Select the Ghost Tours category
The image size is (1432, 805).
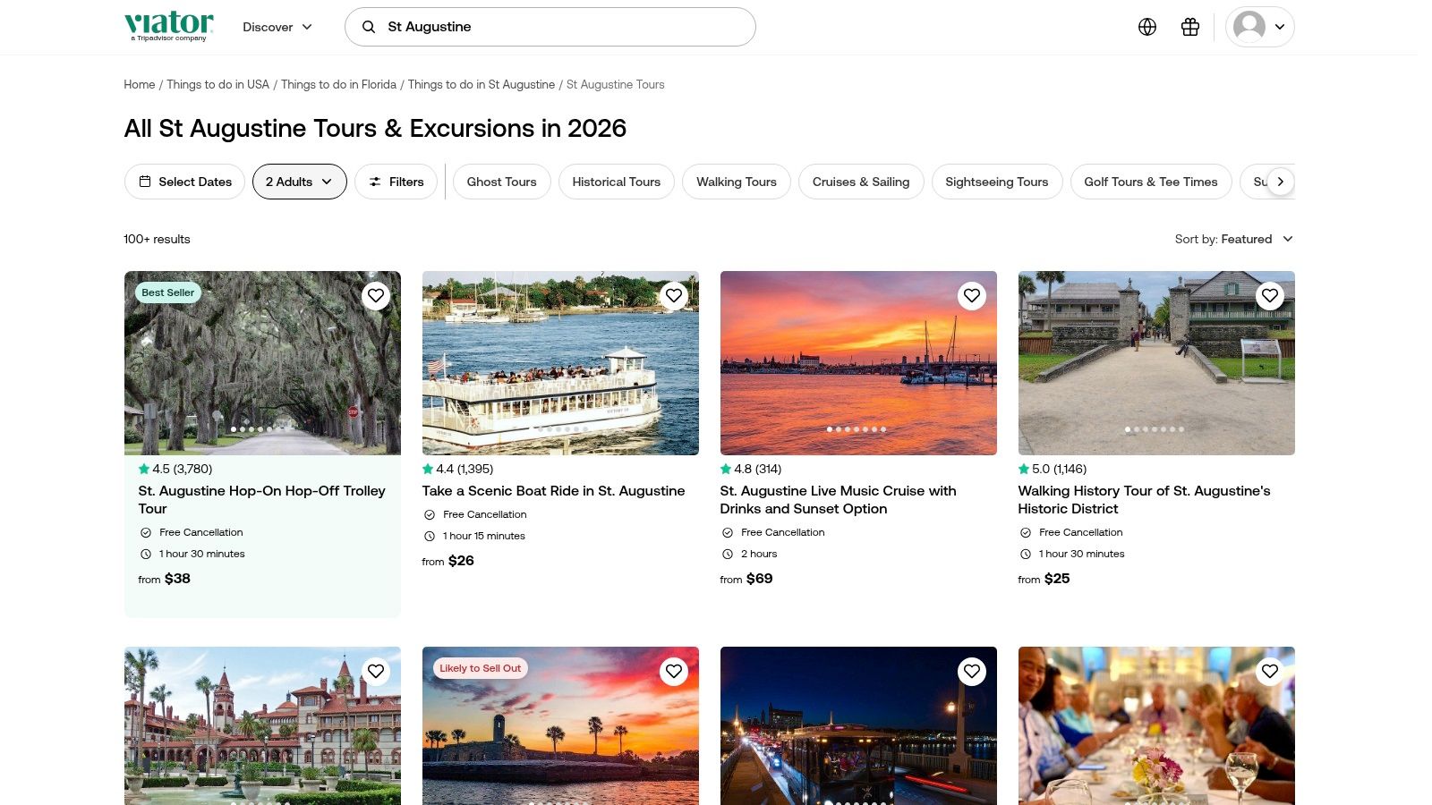[501, 182]
